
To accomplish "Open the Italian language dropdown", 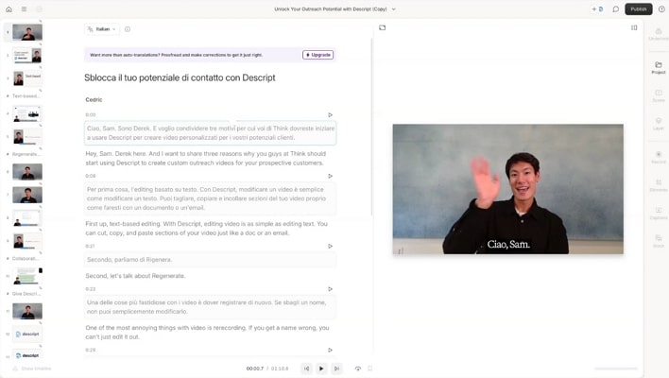I will point(102,29).
